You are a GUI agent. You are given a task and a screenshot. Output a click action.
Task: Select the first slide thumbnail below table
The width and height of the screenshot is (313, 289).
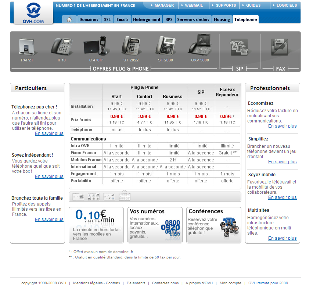click(x=78, y=197)
